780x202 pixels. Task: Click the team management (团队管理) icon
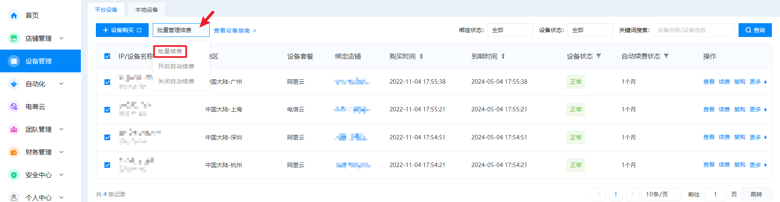point(14,129)
